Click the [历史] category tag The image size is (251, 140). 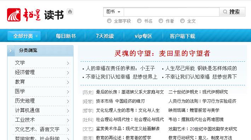pyautogui.click(x=88, y=92)
